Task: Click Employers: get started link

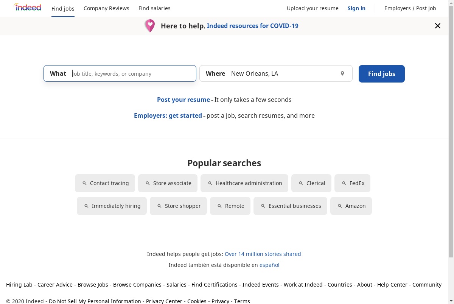Action: point(168,115)
